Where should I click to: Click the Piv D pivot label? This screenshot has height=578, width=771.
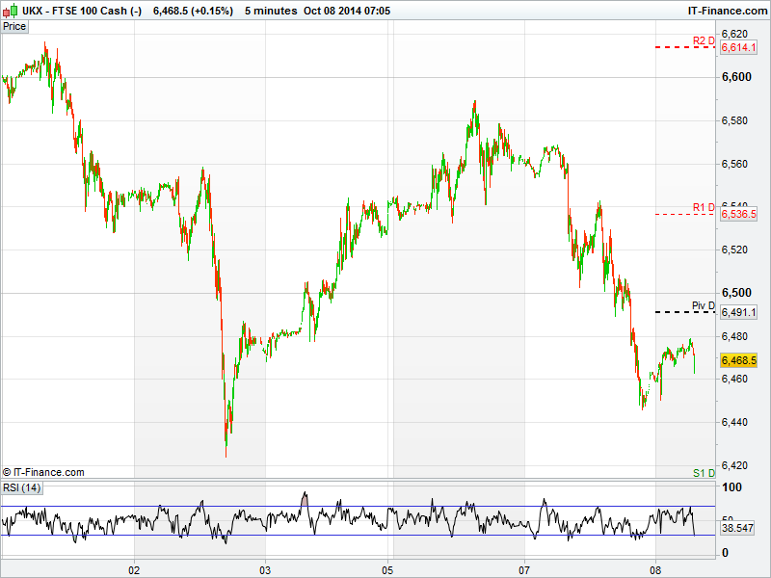point(703,305)
